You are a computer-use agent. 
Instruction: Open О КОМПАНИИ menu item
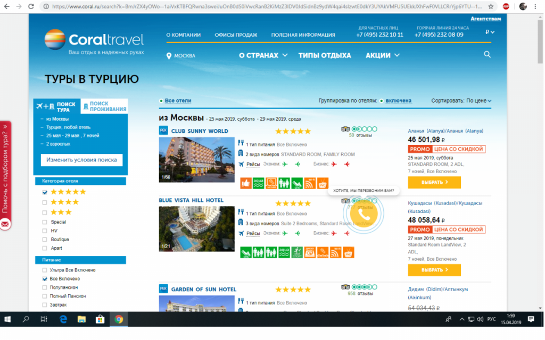(183, 35)
